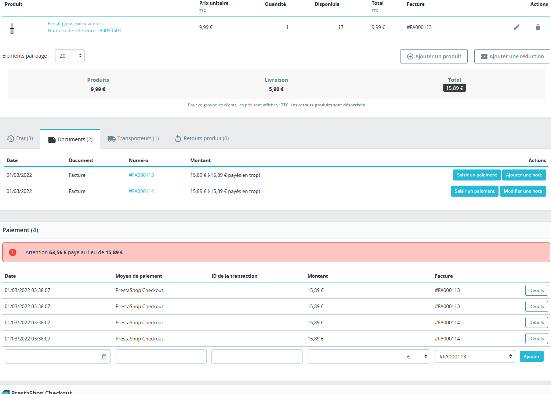Click Modifier une note button
The image size is (551, 394).
pos(523,191)
